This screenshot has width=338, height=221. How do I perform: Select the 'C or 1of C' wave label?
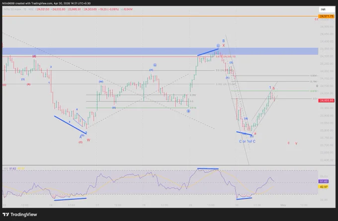click(x=247, y=141)
